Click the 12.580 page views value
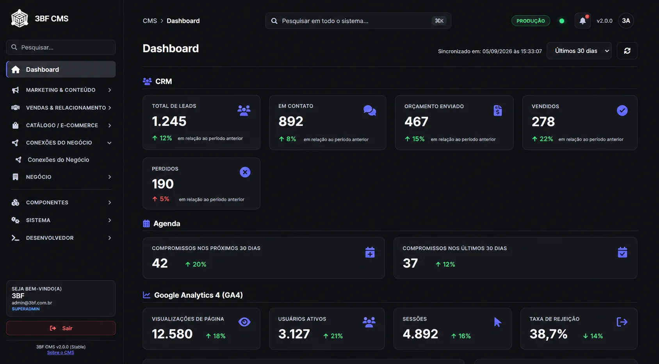This screenshot has width=659, height=364. pos(172,334)
